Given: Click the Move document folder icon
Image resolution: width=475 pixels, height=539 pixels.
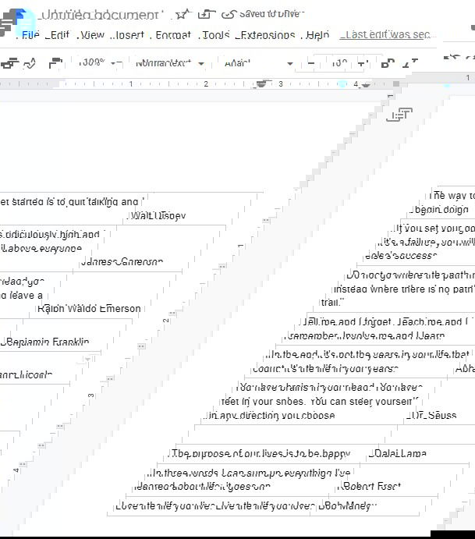Looking at the screenshot, I should 207,14.
